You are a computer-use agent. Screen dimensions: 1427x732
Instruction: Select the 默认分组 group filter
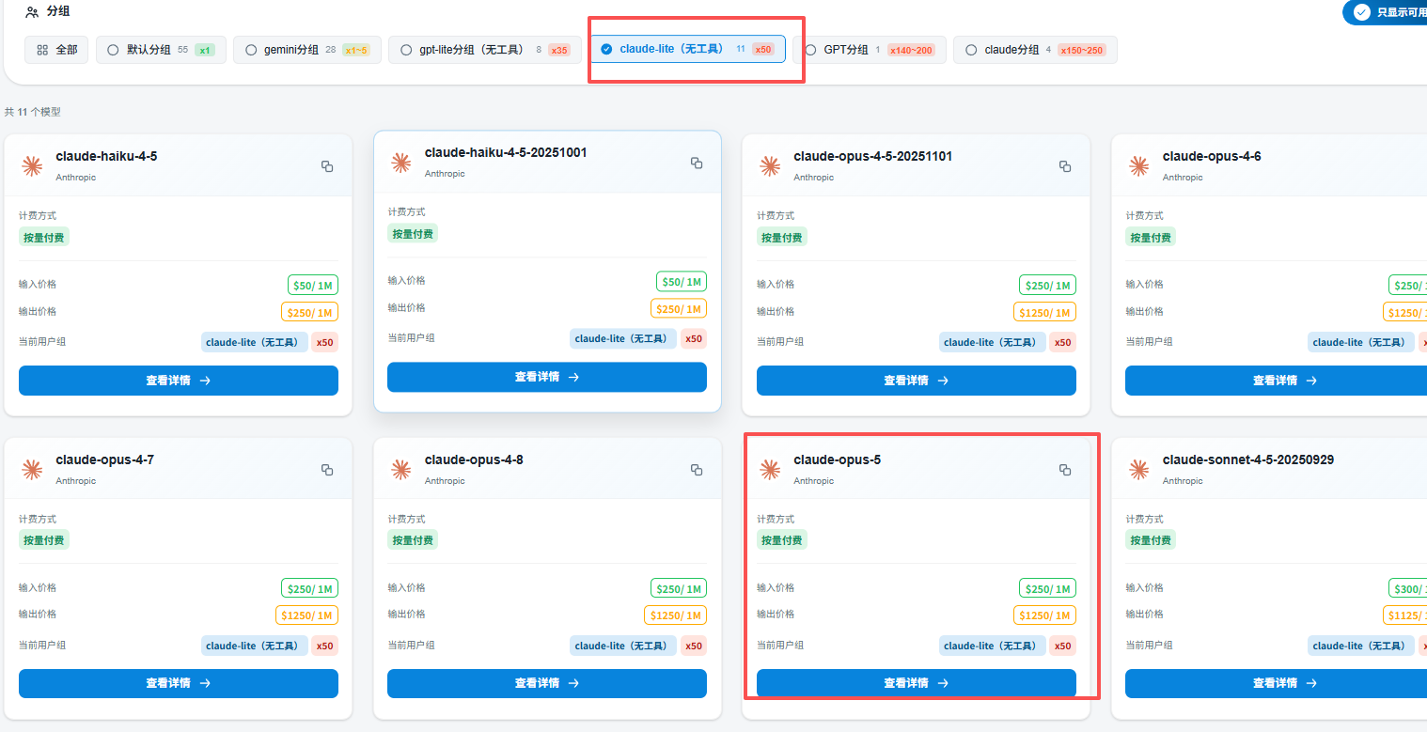pyautogui.click(x=161, y=50)
